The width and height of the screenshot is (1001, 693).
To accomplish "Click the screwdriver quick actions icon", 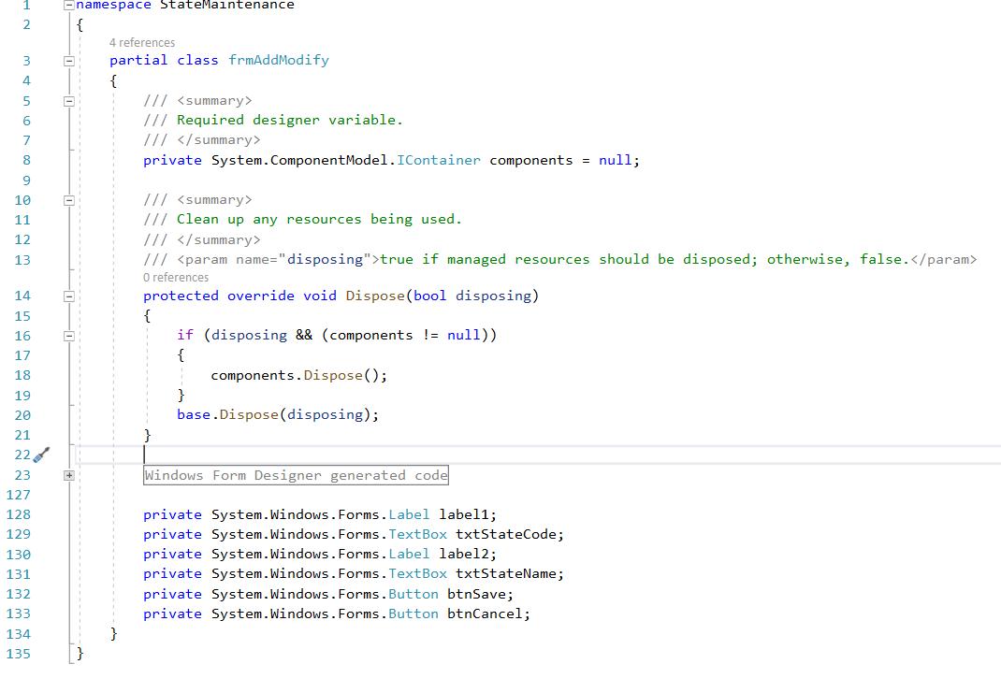I will [x=41, y=455].
